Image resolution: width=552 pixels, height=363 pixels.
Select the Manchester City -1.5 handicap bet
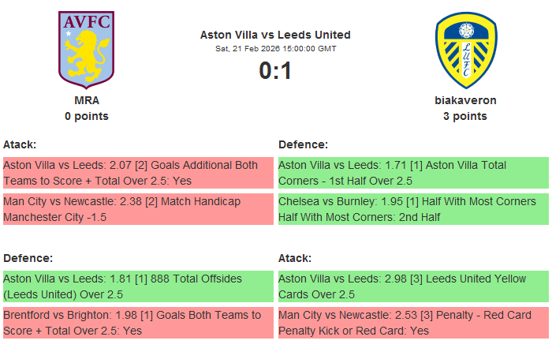tap(137, 209)
